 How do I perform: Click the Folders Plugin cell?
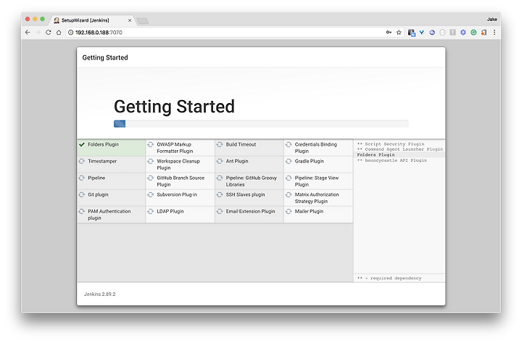click(x=111, y=148)
